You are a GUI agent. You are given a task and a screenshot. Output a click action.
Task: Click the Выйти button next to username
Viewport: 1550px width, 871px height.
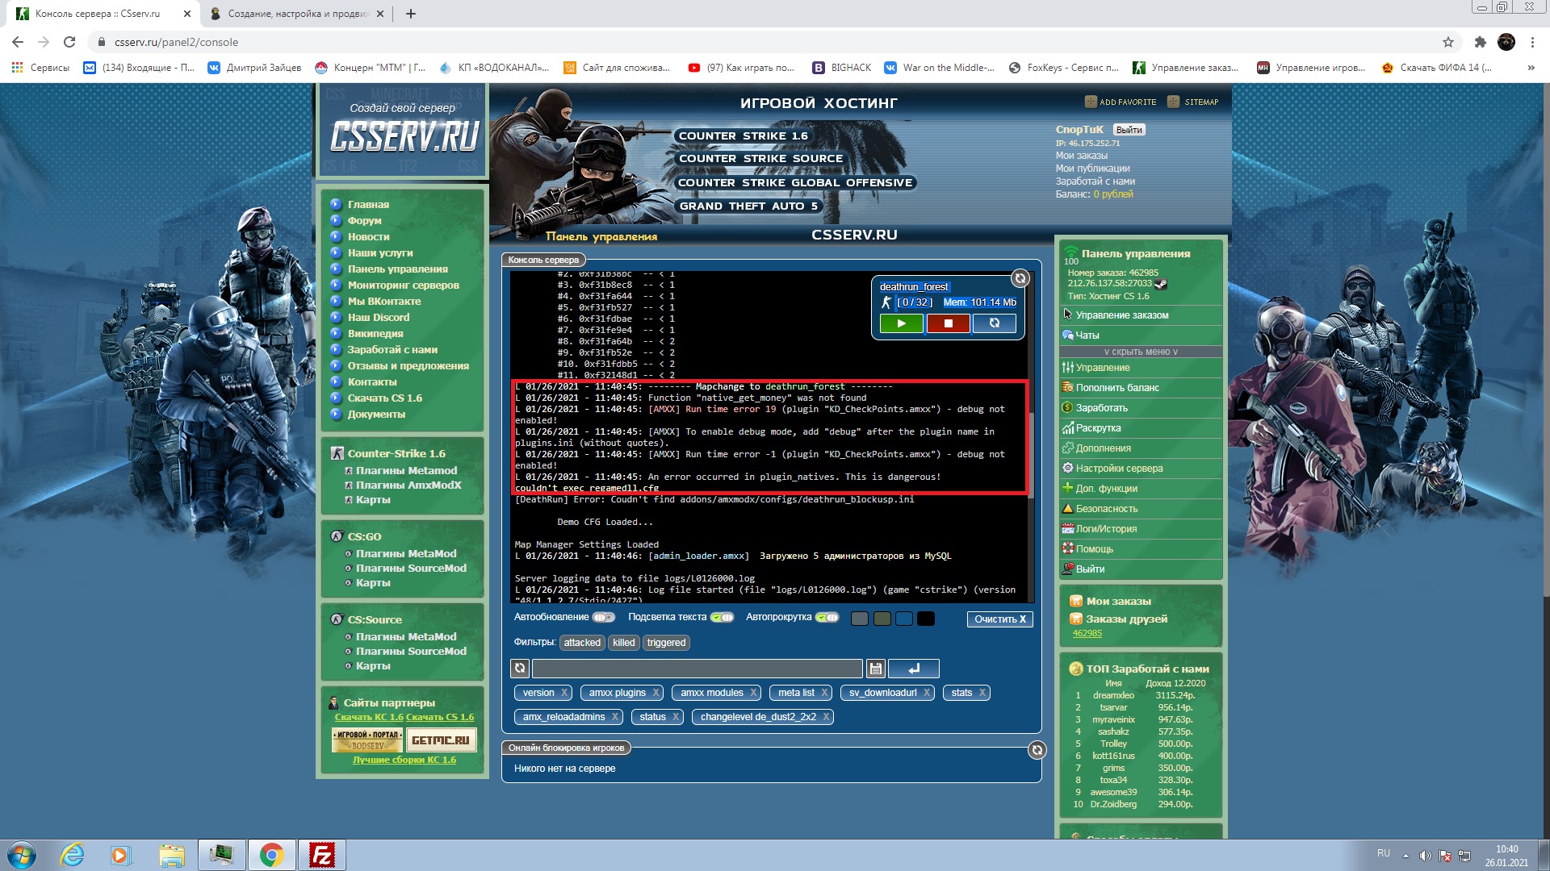pos(1129,130)
